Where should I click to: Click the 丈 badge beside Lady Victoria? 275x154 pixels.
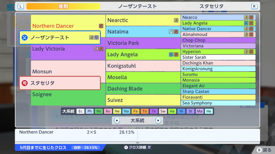[x=96, y=49]
